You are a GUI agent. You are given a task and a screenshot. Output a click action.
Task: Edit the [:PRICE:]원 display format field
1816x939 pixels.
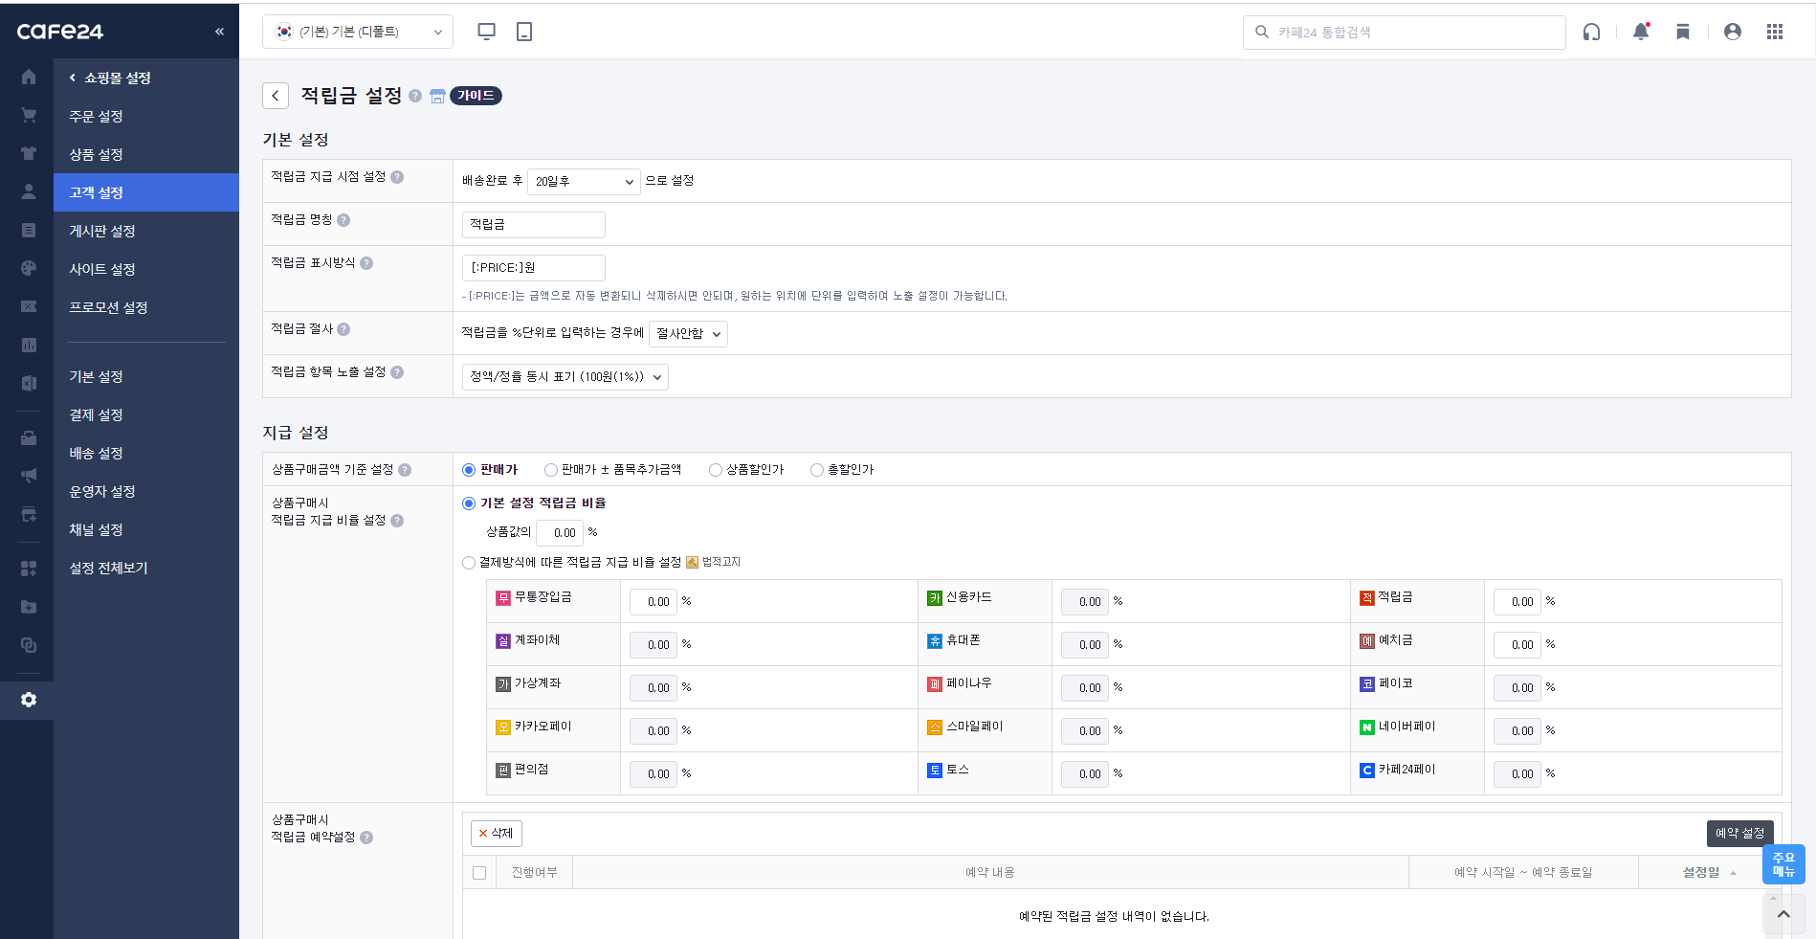[x=534, y=268]
